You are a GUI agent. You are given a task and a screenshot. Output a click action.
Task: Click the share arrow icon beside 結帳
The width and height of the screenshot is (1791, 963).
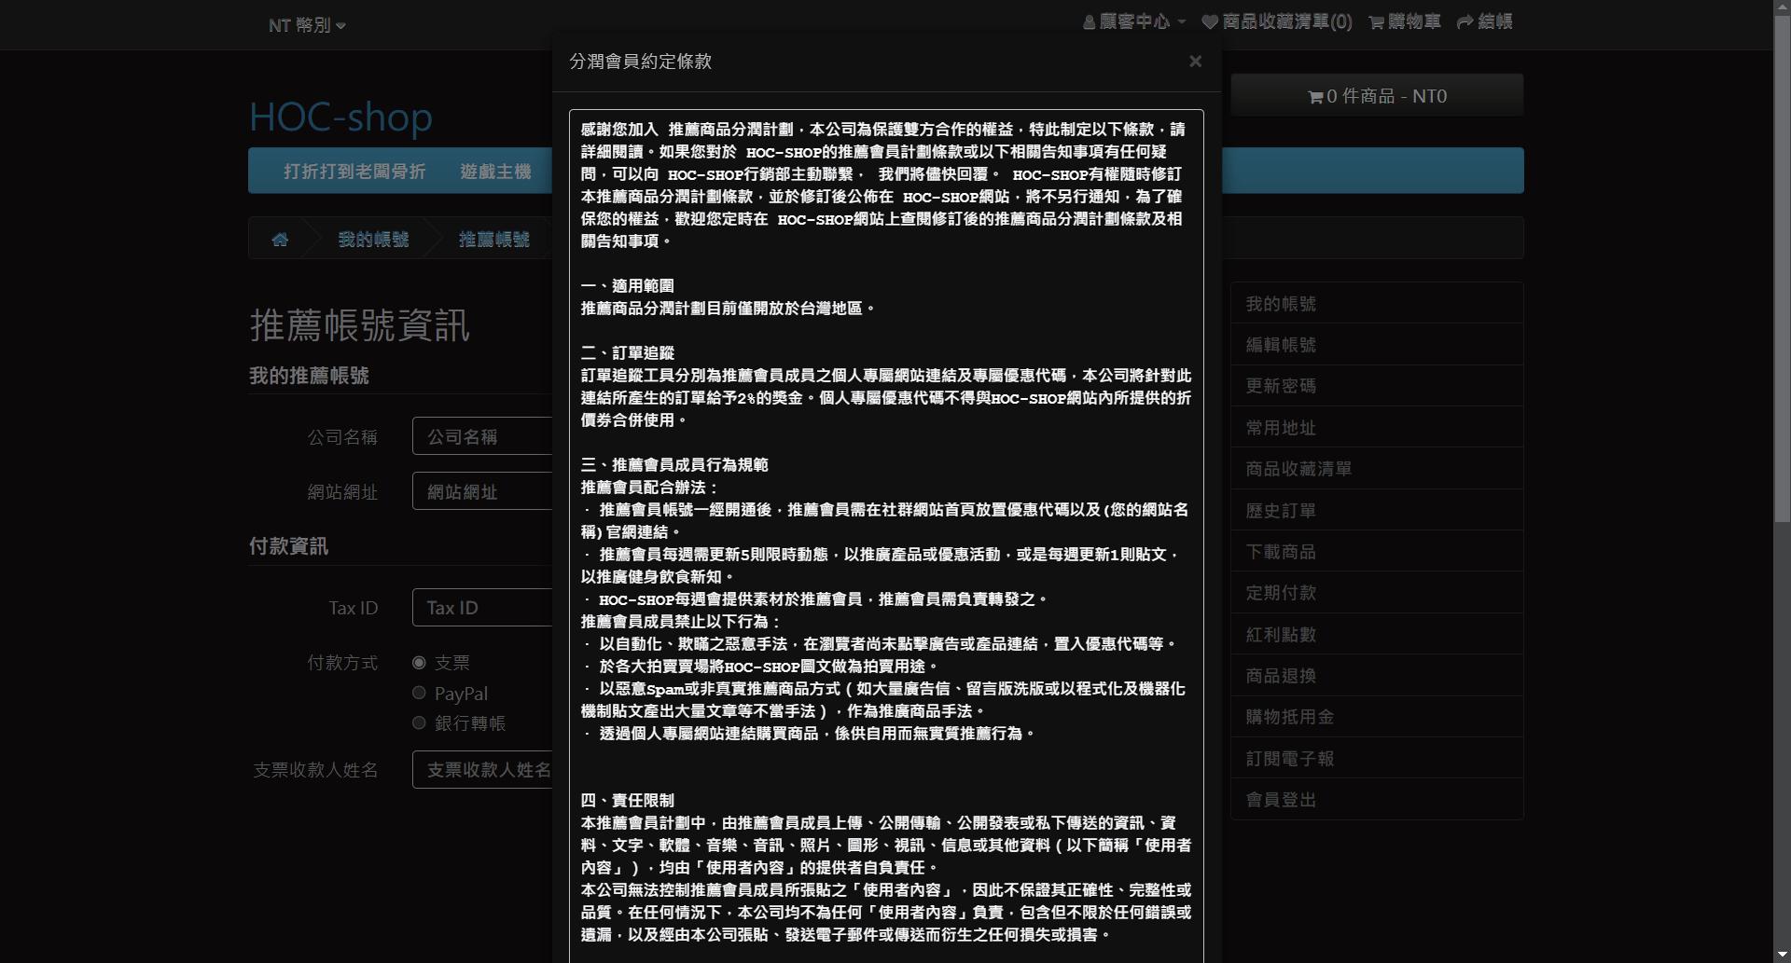pyautogui.click(x=1465, y=22)
